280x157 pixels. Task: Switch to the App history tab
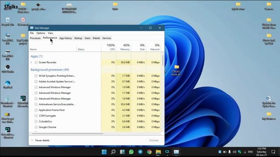(66, 38)
